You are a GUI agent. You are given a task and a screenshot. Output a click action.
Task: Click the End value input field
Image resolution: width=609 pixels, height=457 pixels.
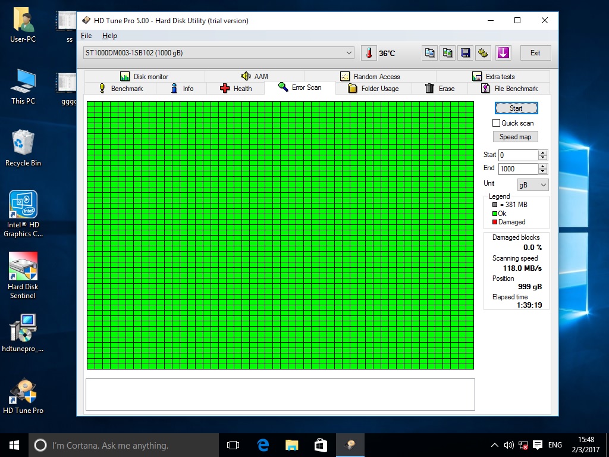[518, 168]
